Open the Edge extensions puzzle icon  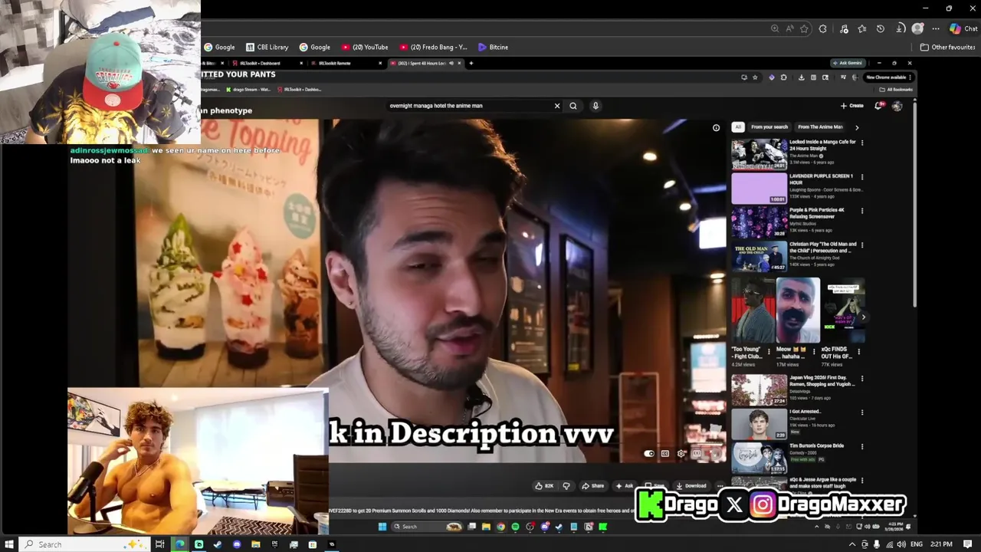[x=822, y=28]
